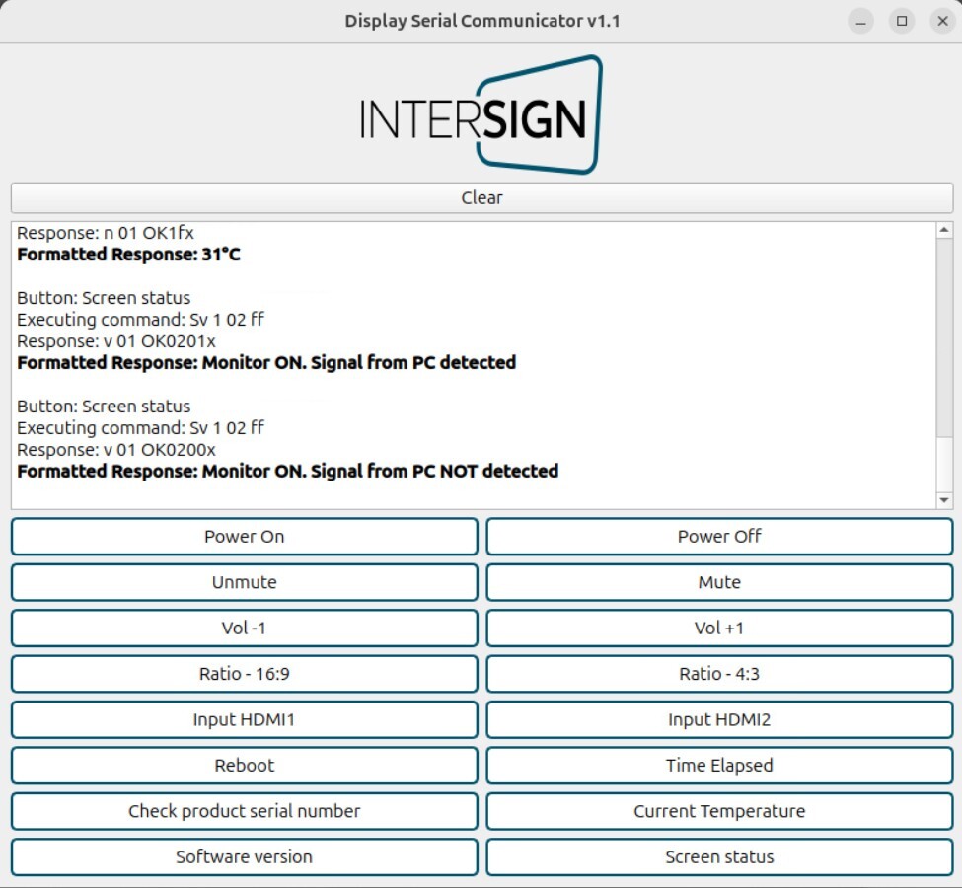
Task: Check product serial number
Action: coord(244,811)
